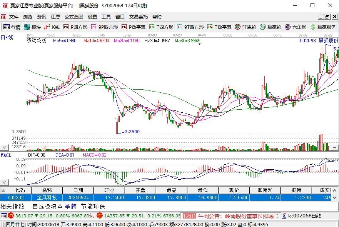Sort by the 日期 column header
Viewport: 339px width, 227px height.
tap(78, 190)
